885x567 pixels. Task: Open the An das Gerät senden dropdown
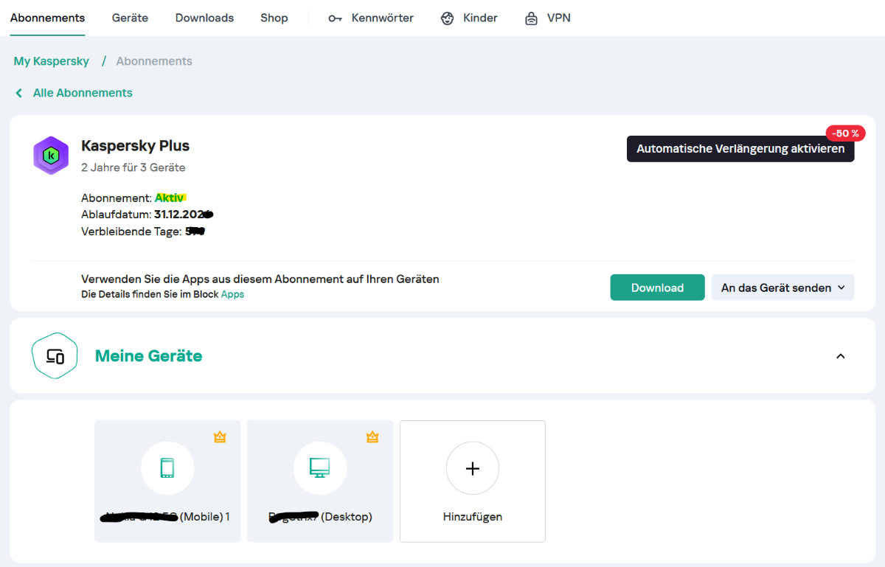tap(782, 288)
